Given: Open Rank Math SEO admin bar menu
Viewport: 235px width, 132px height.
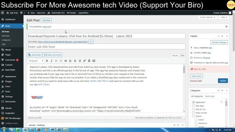Looking at the screenshot, I should click(x=56, y=13).
